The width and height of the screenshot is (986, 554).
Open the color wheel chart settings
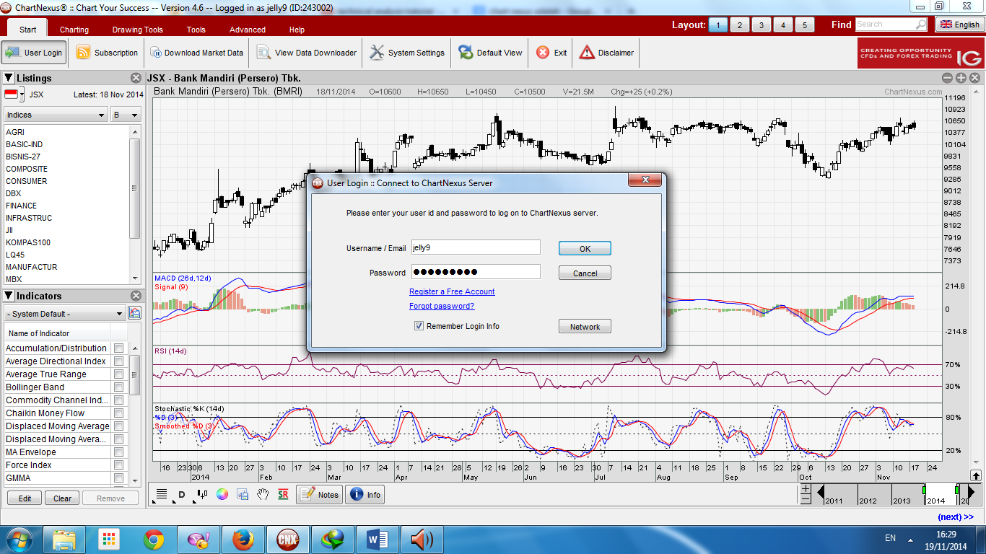point(222,495)
